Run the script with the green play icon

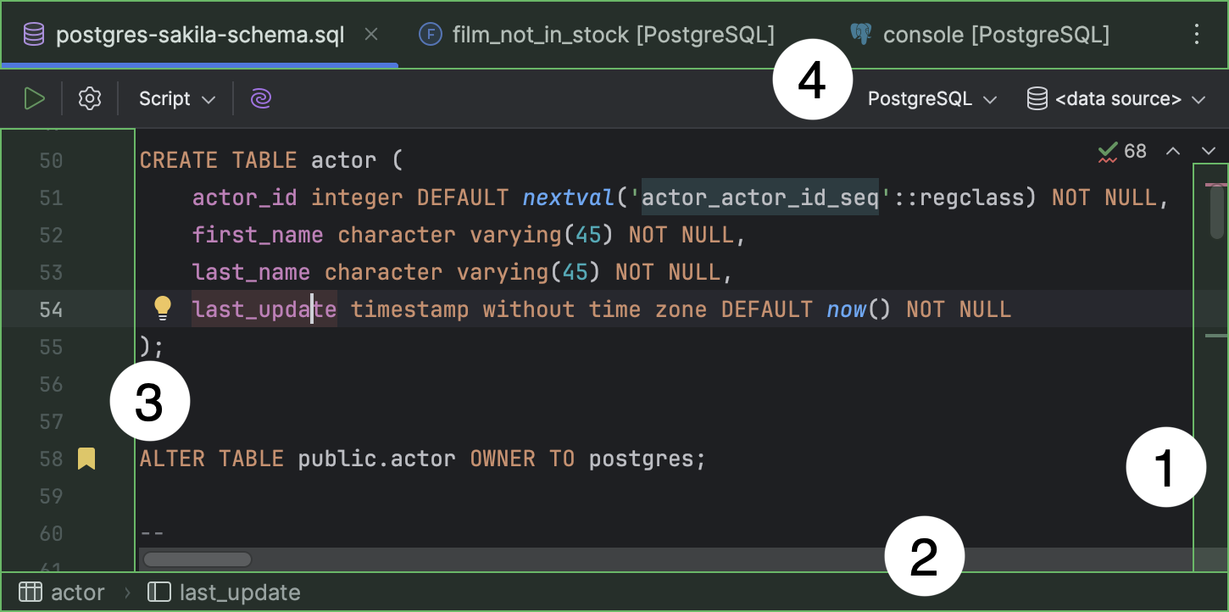click(x=34, y=97)
